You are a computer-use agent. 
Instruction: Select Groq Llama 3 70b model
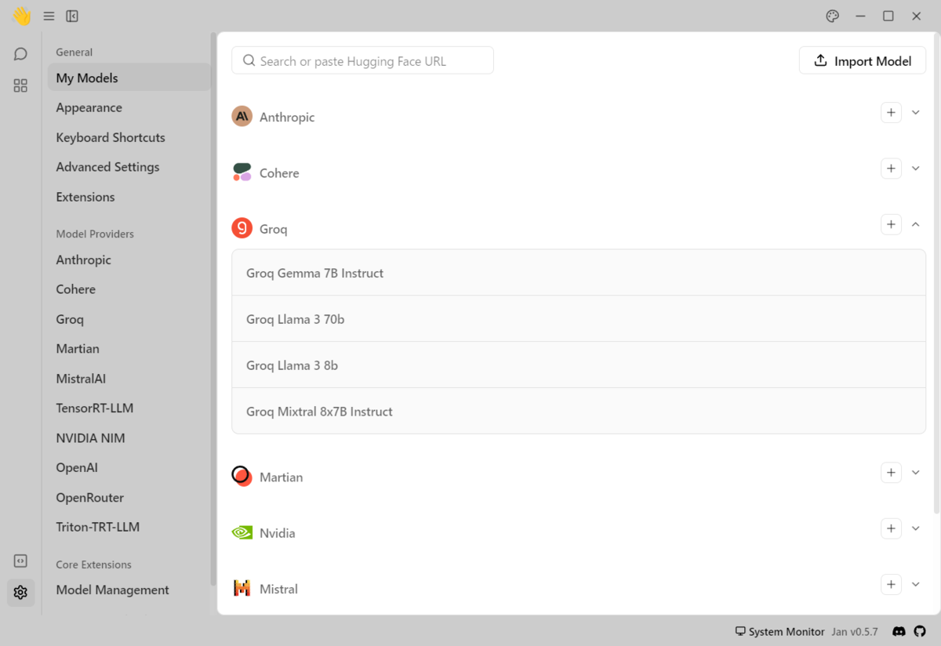(579, 319)
